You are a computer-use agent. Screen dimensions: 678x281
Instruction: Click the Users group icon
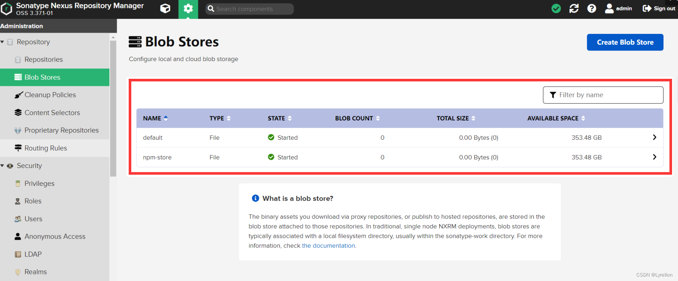coord(17,219)
